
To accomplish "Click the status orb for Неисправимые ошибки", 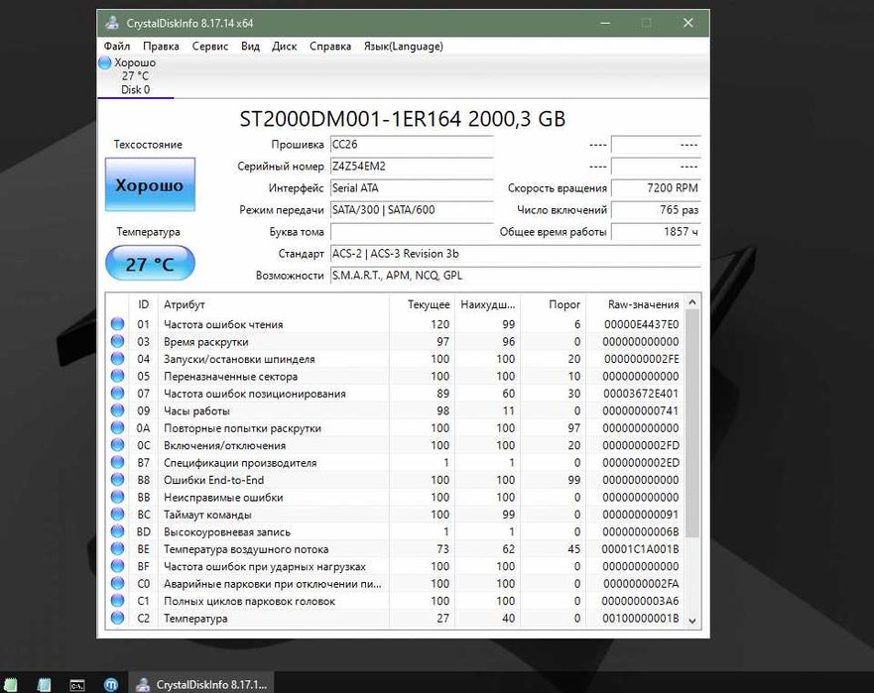I will tap(118, 497).
